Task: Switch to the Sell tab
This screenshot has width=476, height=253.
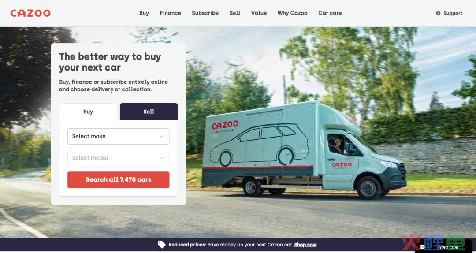Action: [149, 112]
